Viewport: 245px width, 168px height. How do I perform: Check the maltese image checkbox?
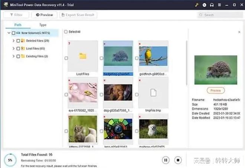point(137,131)
